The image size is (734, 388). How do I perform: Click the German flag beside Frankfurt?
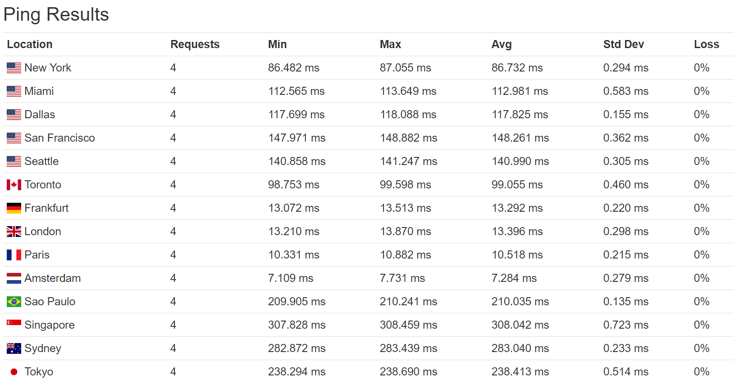click(x=14, y=208)
